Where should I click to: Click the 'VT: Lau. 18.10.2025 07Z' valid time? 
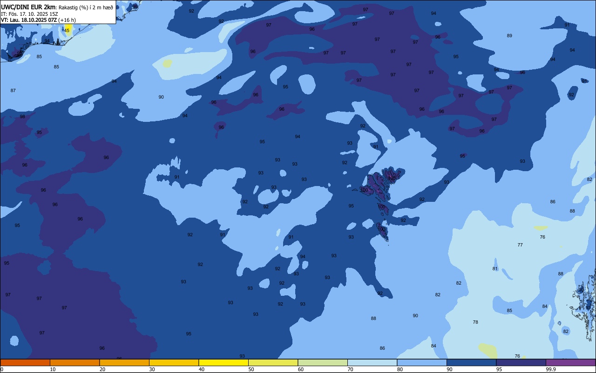[29, 20]
